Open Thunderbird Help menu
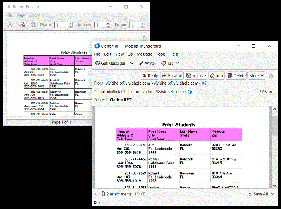 [174, 54]
